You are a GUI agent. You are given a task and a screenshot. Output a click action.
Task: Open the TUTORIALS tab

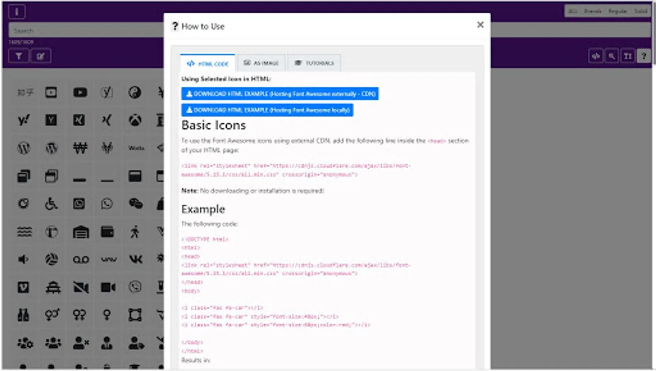[314, 63]
